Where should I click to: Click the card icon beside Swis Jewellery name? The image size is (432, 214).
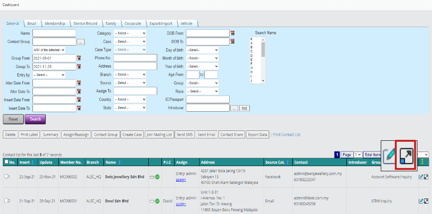(x=152, y=177)
